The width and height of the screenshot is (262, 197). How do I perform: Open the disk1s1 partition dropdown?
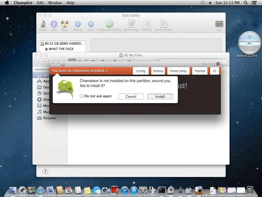click(x=208, y=64)
